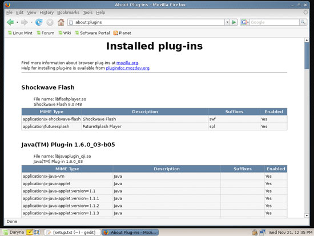This screenshot has width=314, height=236.
Task: Open the Bookmarks menu
Action: 69,13
